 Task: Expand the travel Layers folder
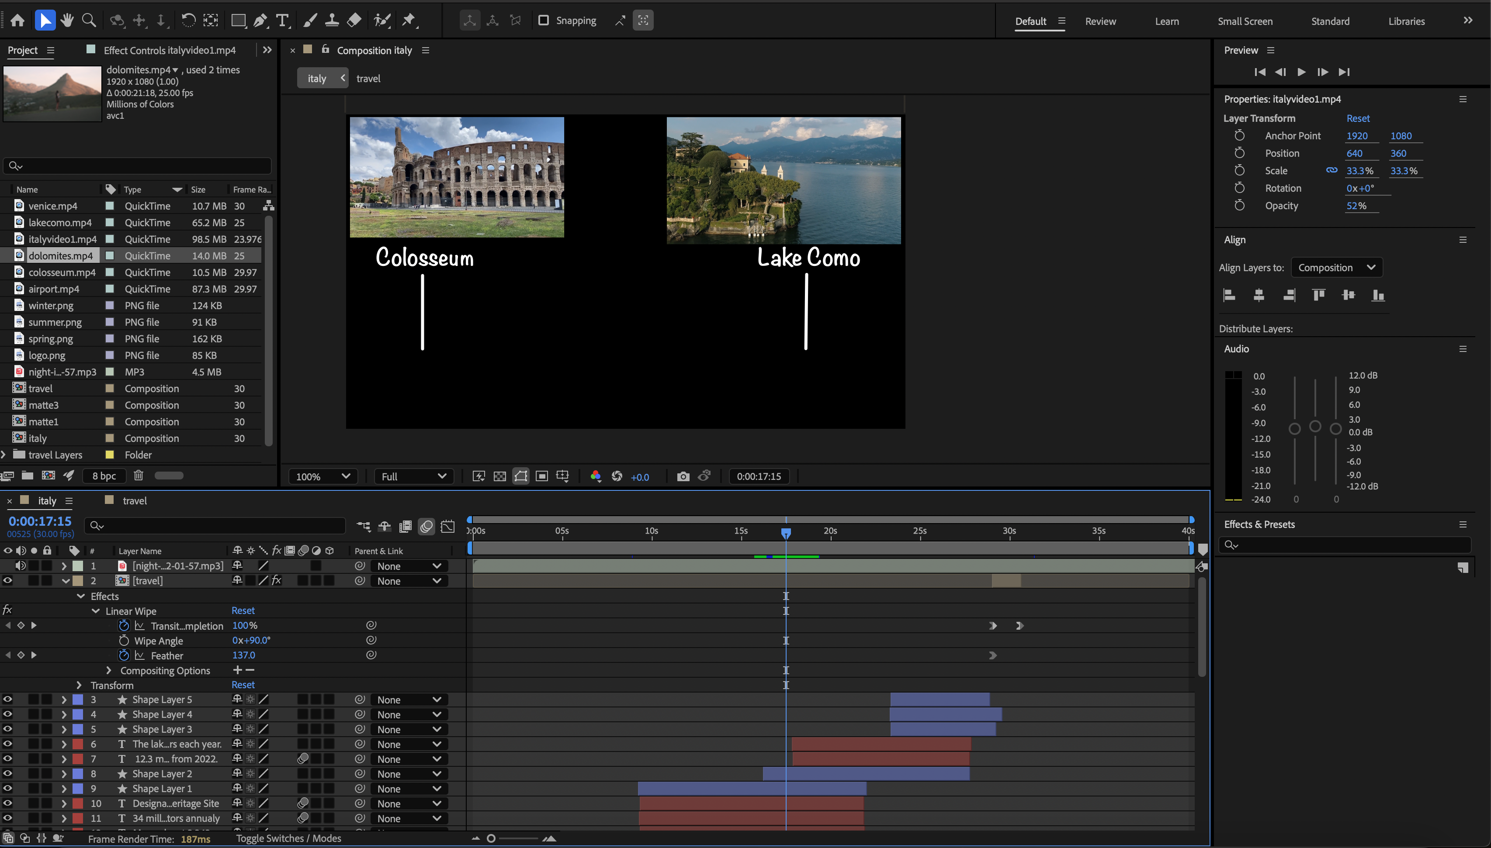(4, 454)
